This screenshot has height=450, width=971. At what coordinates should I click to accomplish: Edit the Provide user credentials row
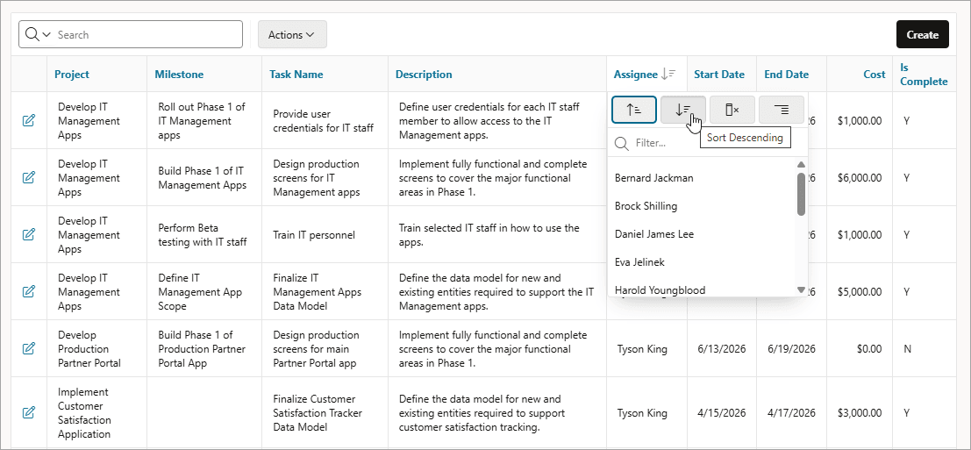pos(28,121)
